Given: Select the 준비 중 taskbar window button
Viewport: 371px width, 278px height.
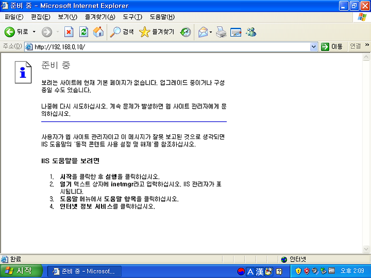Looking at the screenshot, I should point(85,271).
